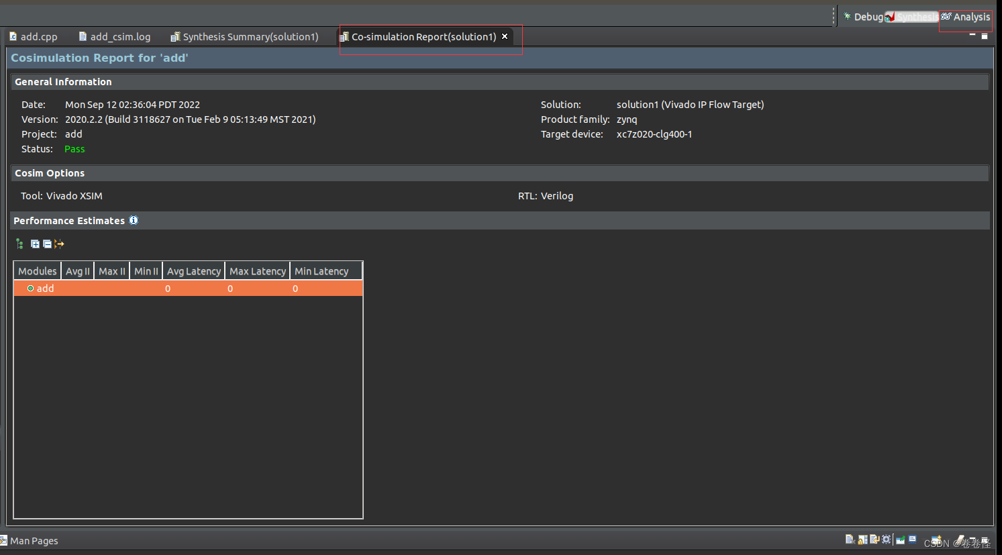This screenshot has width=1002, height=555.
Task: Click the Expand All table rows icon
Action: click(35, 244)
